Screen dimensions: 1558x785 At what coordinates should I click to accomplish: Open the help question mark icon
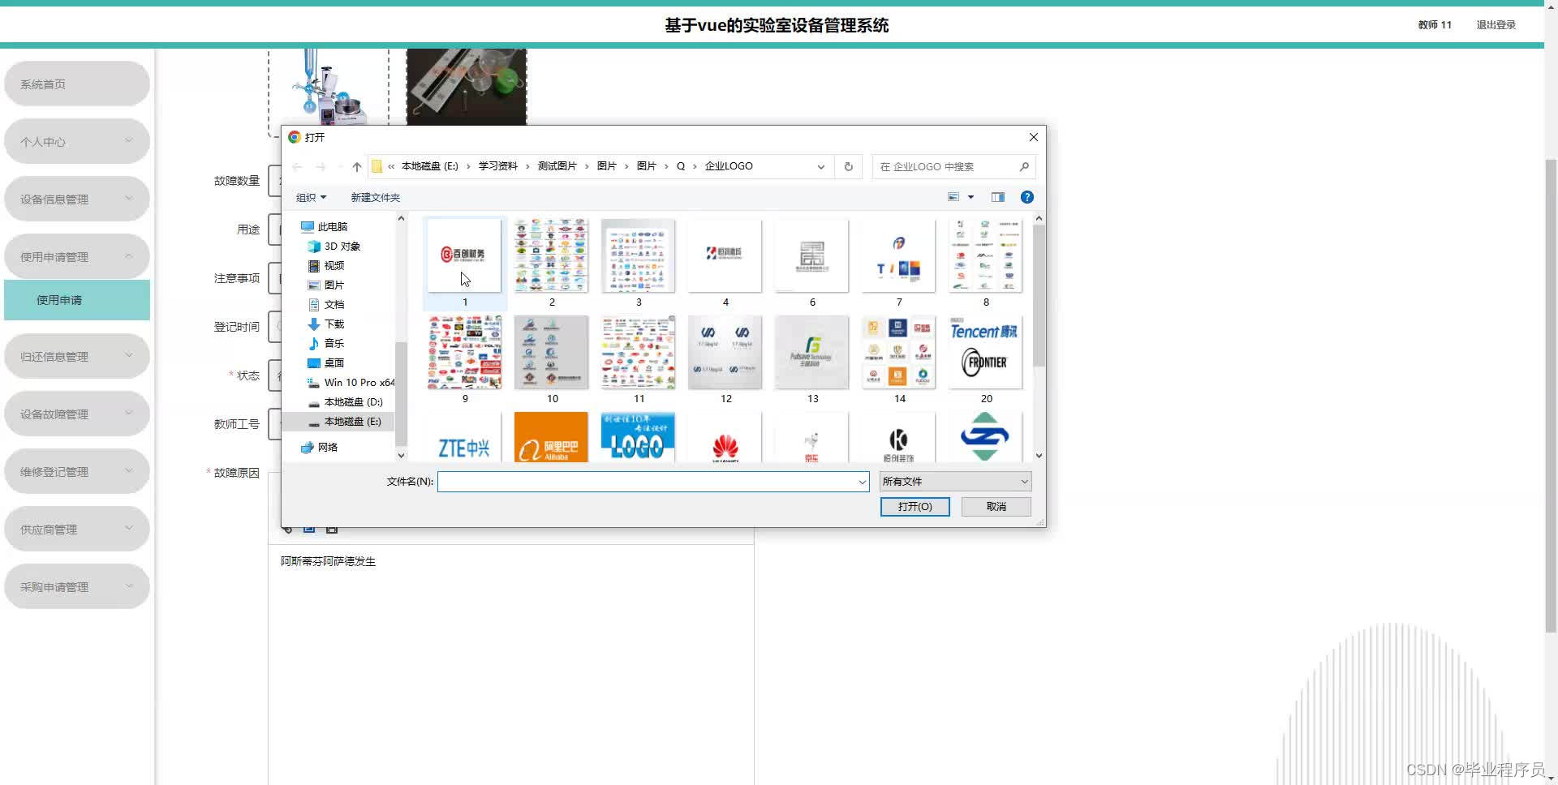click(x=1026, y=197)
